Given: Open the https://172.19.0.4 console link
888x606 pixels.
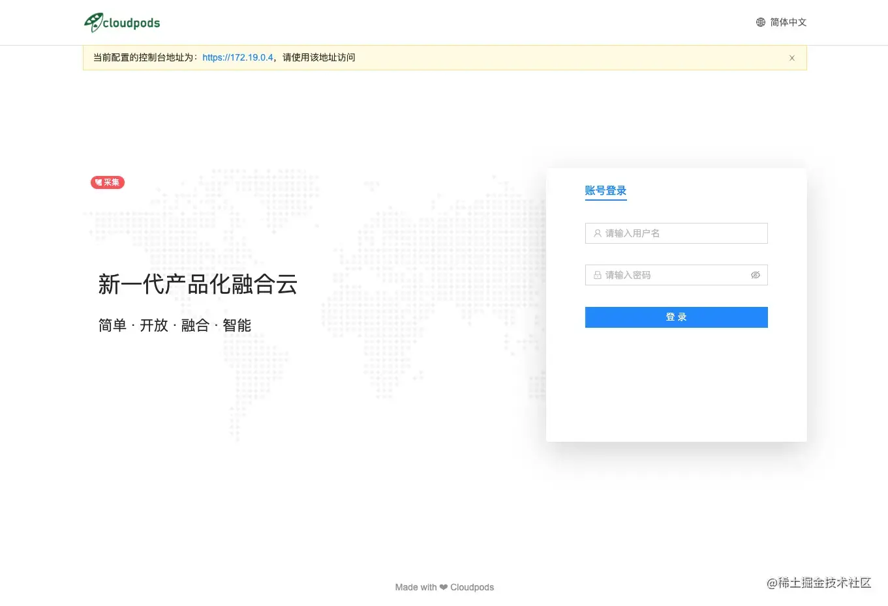Looking at the screenshot, I should click(237, 57).
